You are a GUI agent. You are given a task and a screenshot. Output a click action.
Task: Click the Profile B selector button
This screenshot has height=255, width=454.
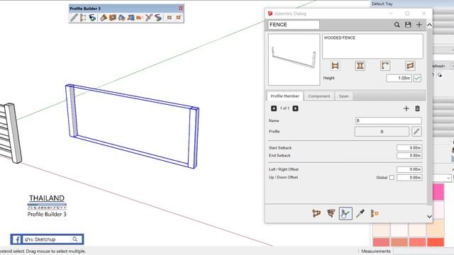click(x=382, y=132)
